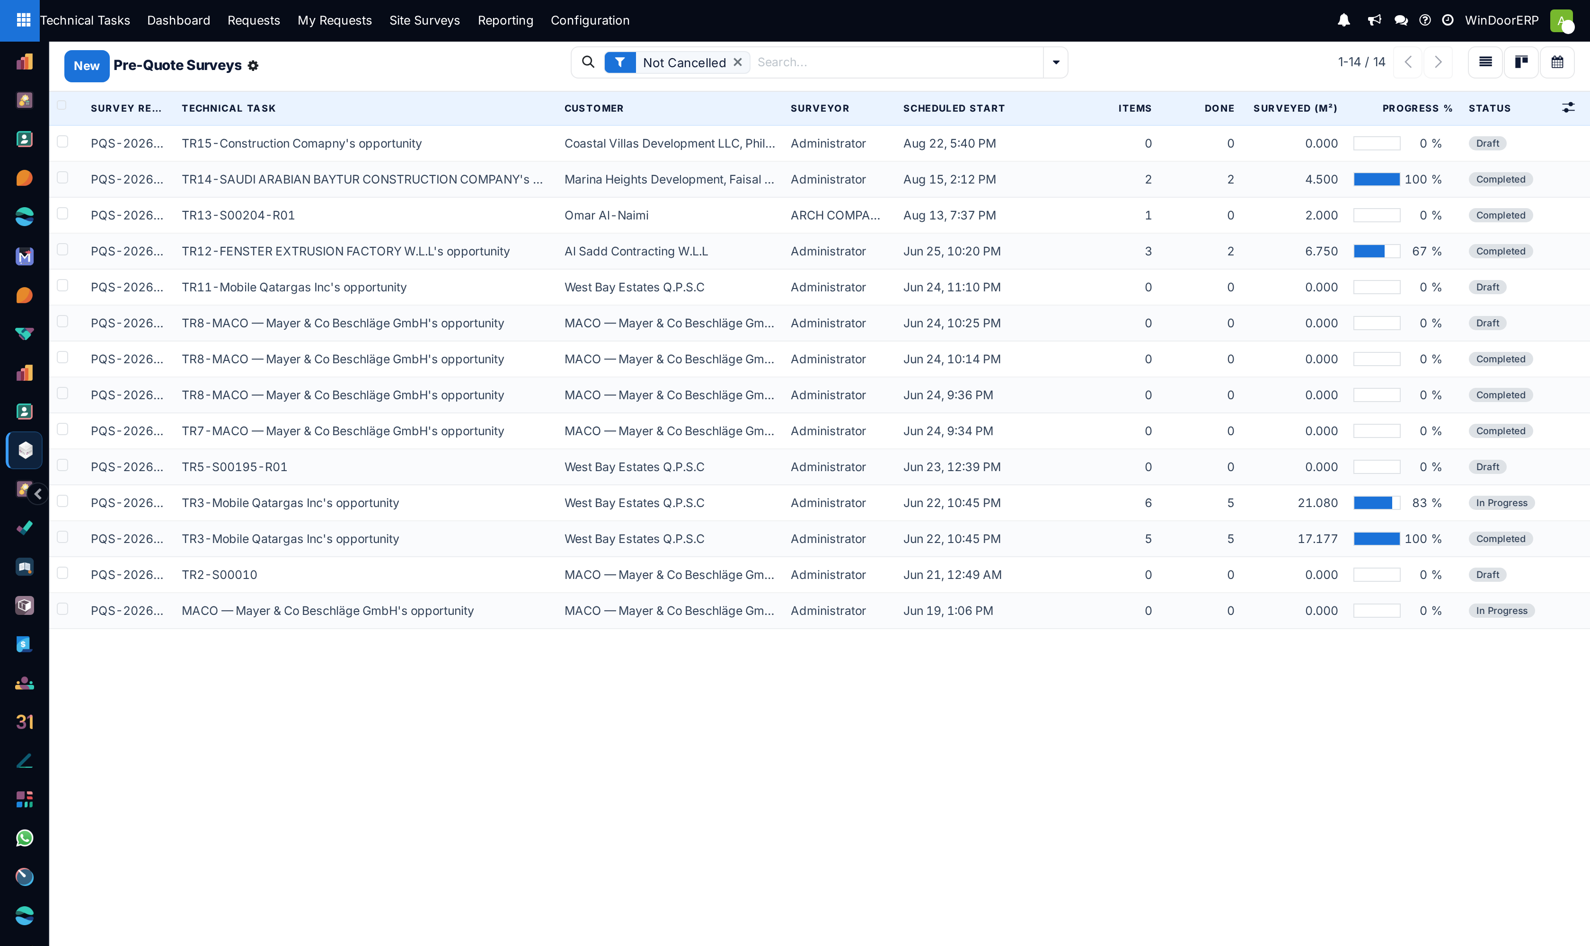Open notifications bell
The height and width of the screenshot is (946, 1590).
[x=1343, y=20]
